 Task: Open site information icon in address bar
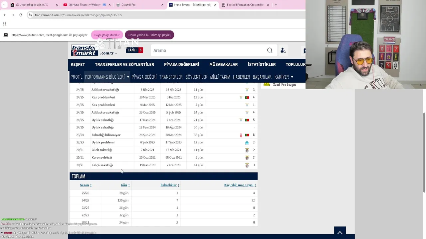coord(30,15)
